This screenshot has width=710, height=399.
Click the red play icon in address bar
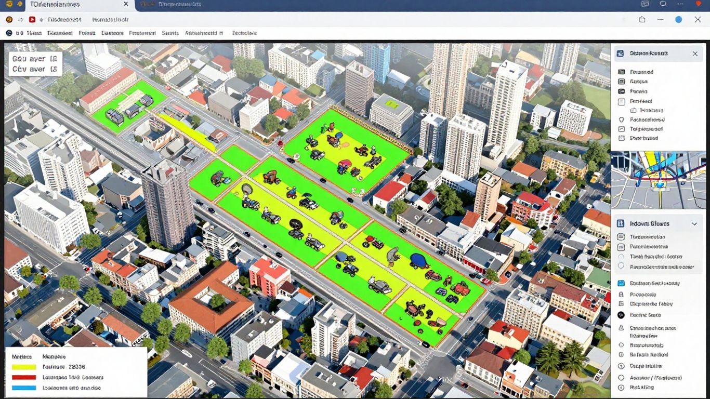point(32,19)
